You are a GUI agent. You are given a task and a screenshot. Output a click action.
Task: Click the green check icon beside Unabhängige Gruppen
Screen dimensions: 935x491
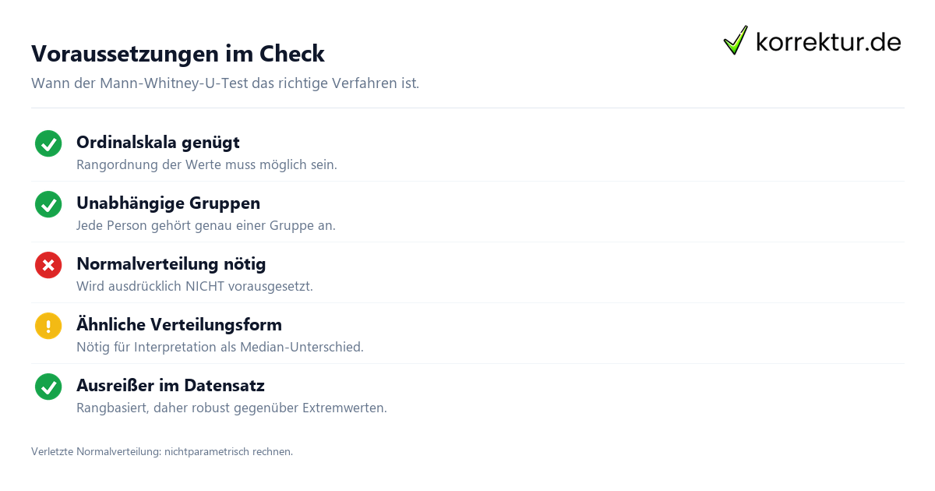[x=48, y=205]
